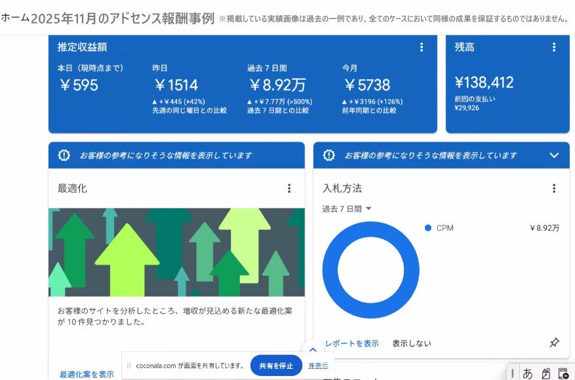
Task: Click the 本日（現時点まで） label
Action: point(90,68)
